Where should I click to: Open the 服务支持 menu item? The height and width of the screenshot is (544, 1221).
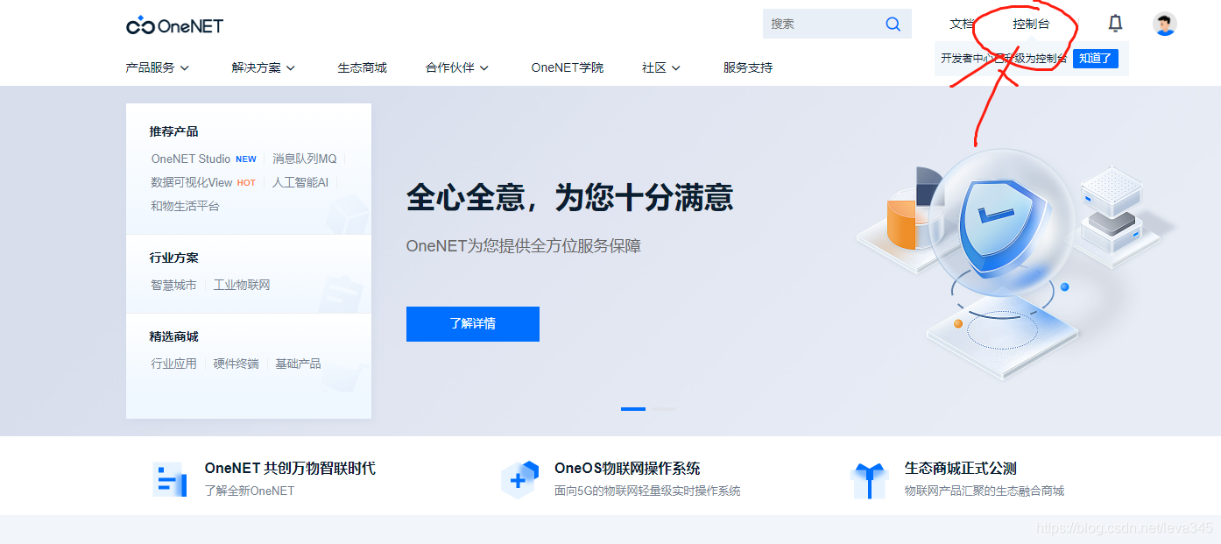(748, 67)
